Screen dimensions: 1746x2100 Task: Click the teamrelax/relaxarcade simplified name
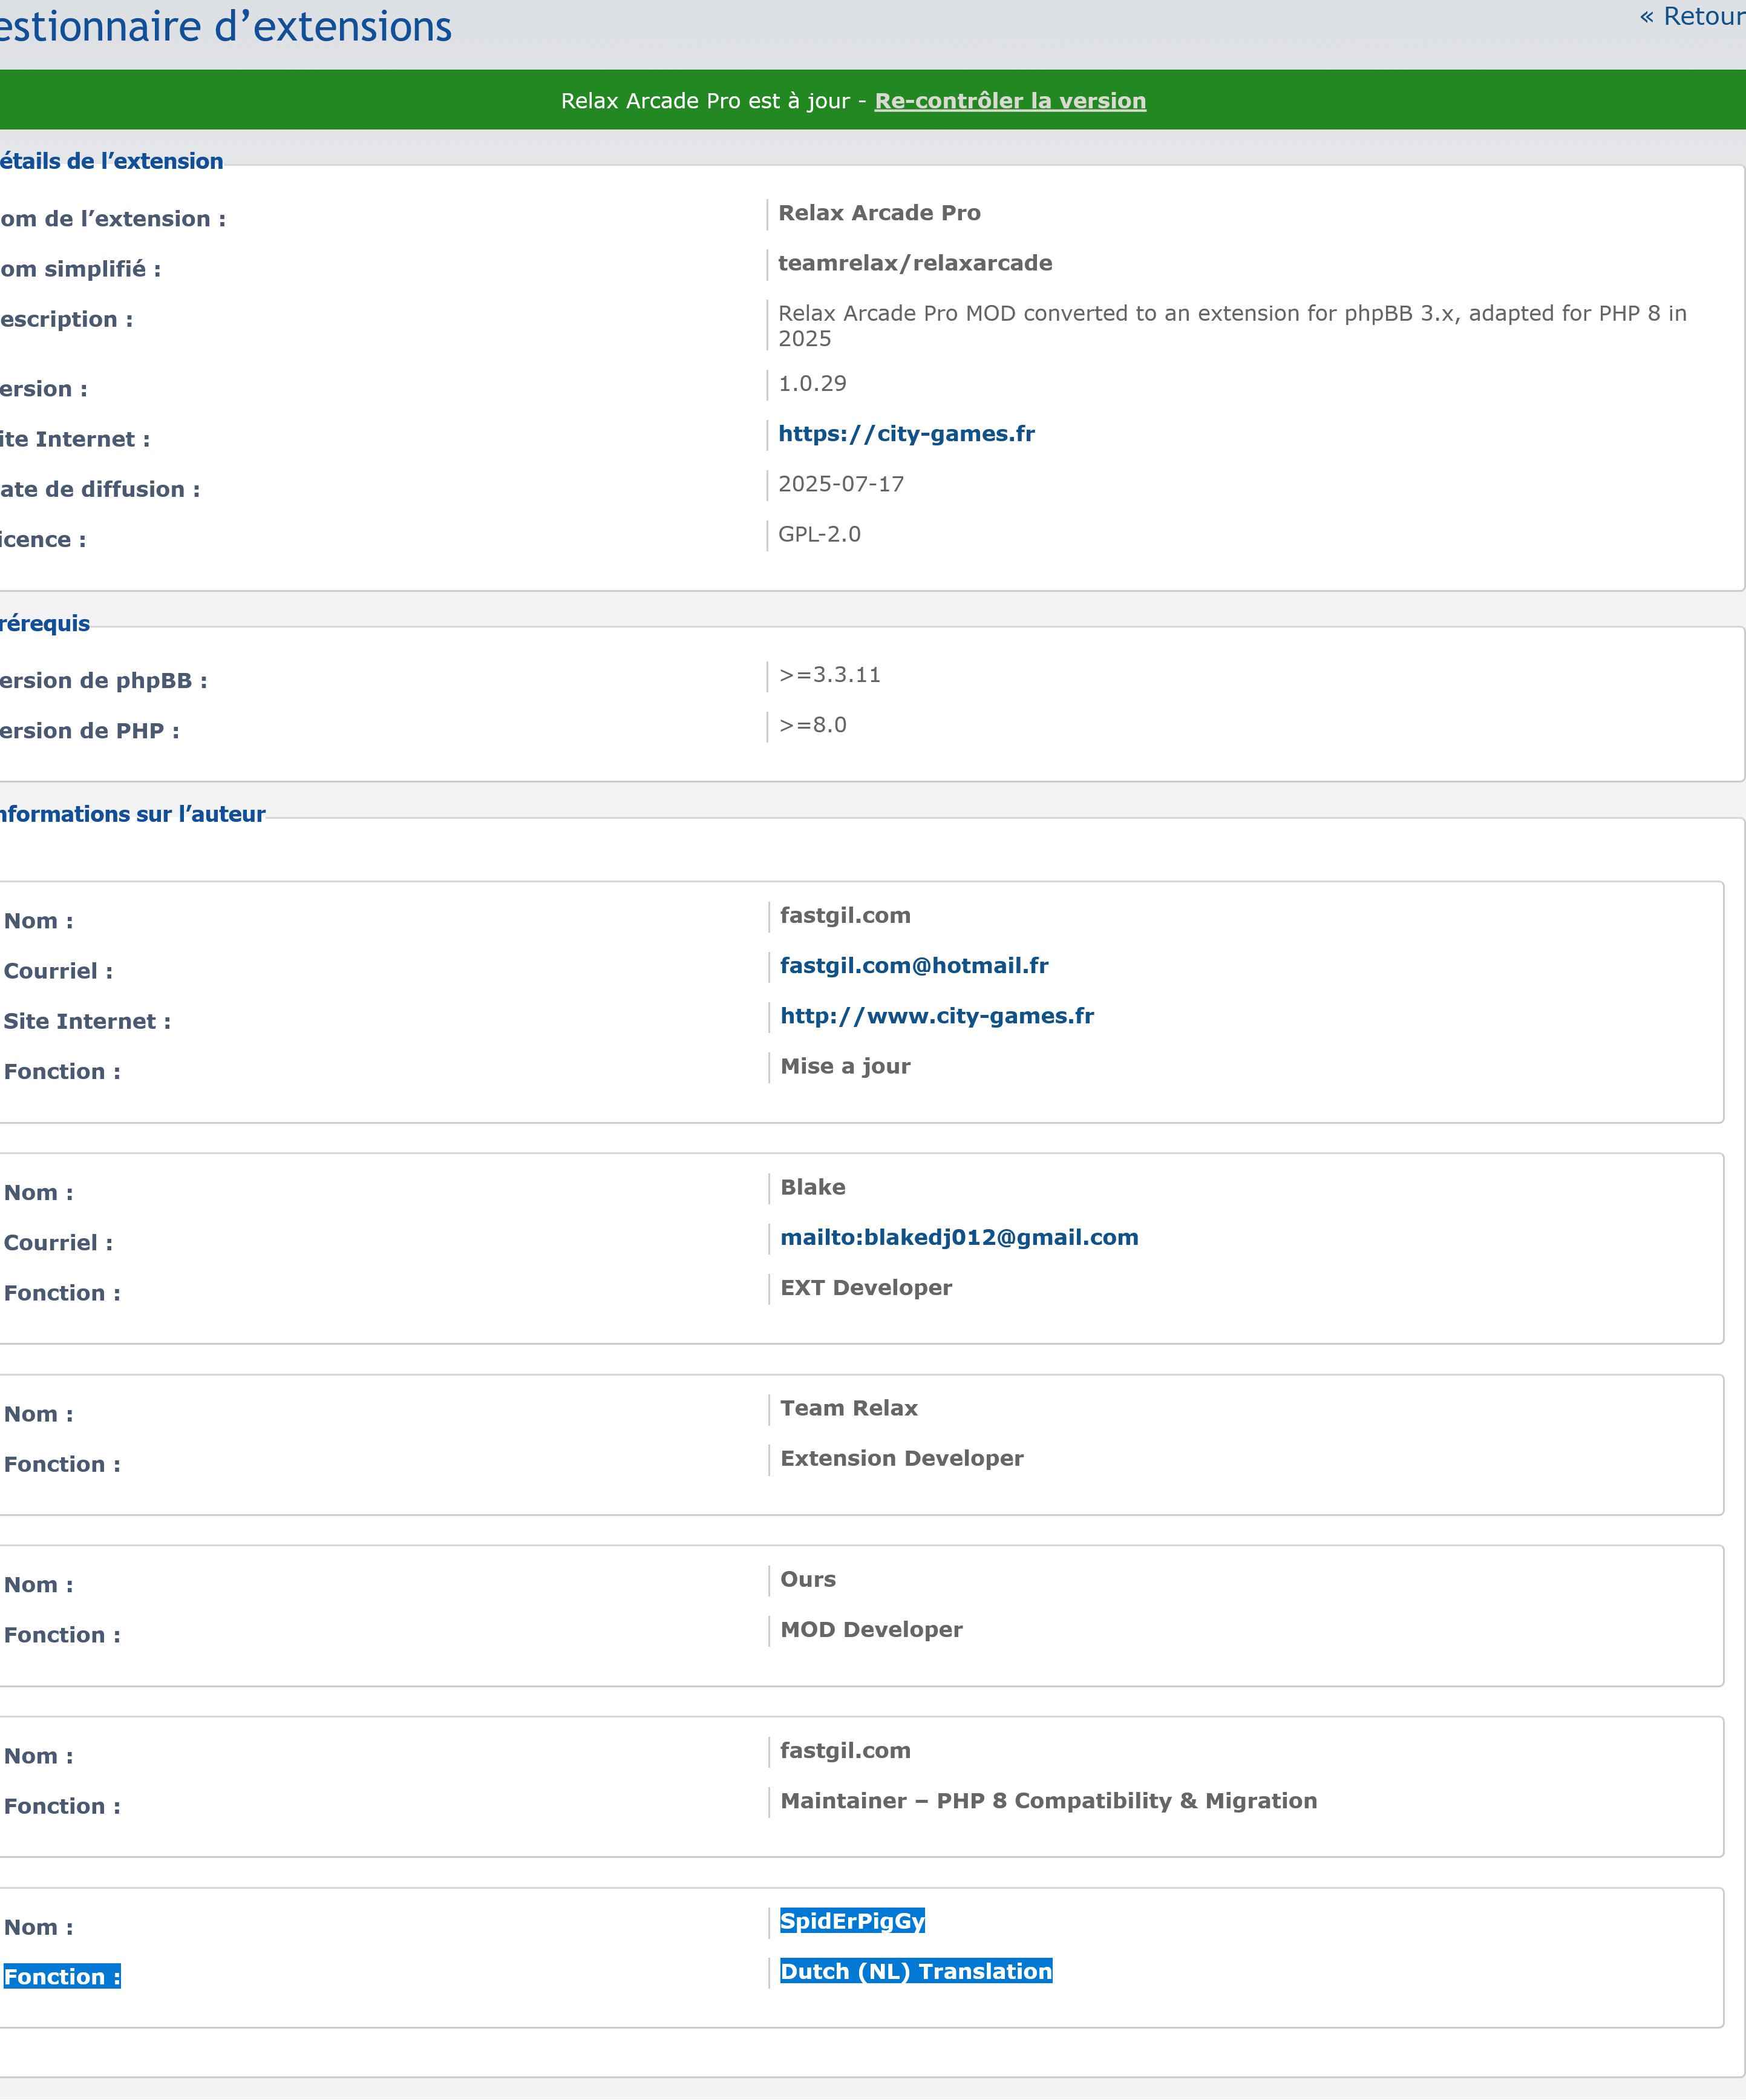click(915, 263)
